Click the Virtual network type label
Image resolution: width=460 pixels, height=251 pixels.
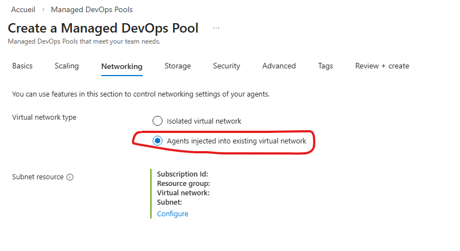[44, 117]
